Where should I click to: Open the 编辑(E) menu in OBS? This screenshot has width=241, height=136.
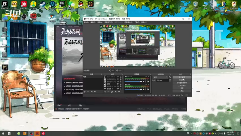click(93, 22)
